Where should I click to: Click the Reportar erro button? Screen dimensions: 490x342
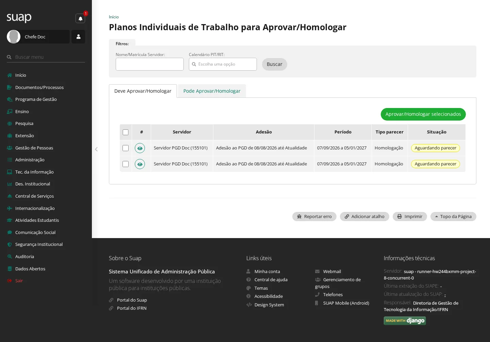314,217
